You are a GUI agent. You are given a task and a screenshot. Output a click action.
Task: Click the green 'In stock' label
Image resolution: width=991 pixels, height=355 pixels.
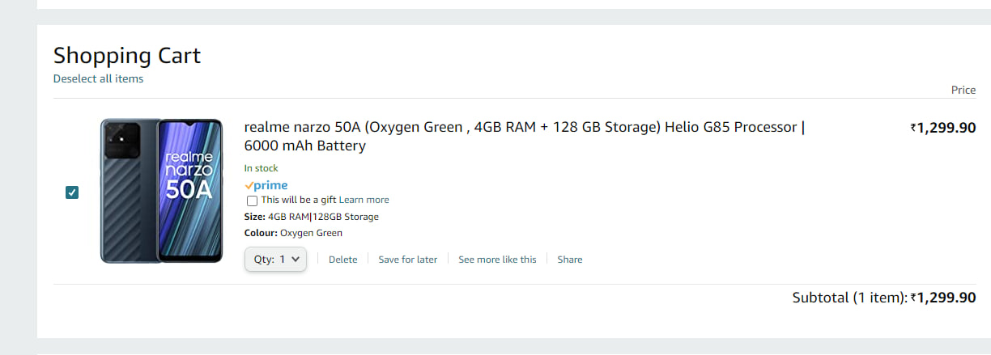pos(261,168)
